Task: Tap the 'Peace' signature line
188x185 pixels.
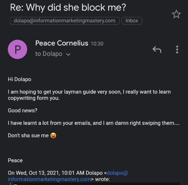Action: pyautogui.click(x=15, y=160)
